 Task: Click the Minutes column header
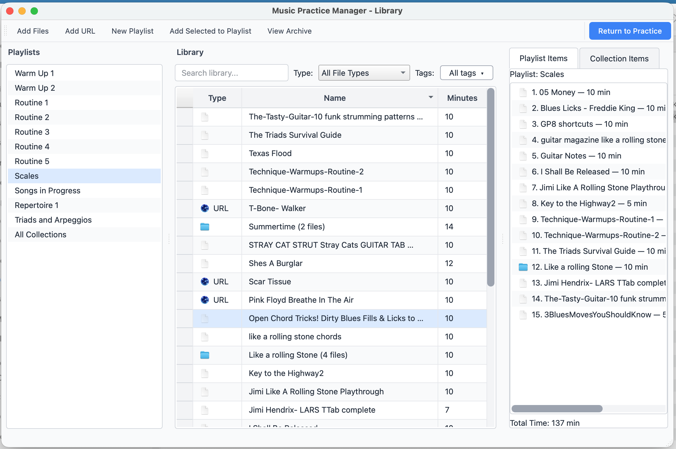(x=462, y=98)
